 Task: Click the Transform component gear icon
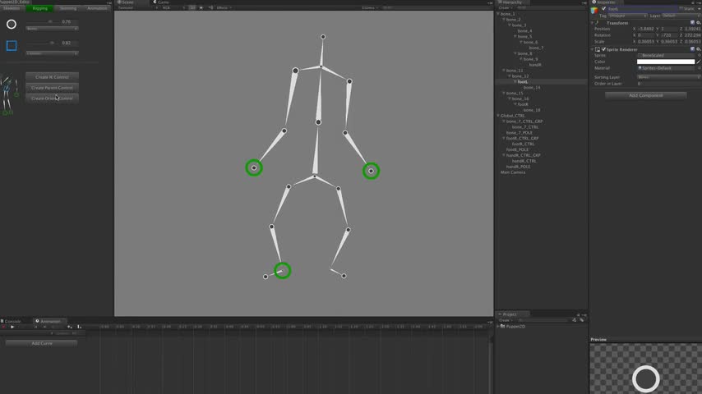point(698,23)
